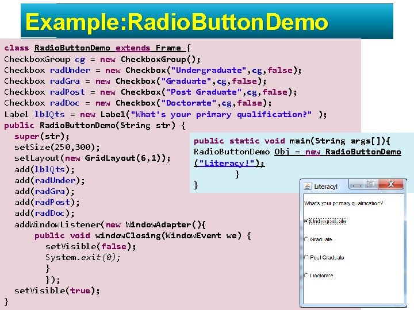Click the setVisible(true); line
The width and height of the screenshot is (414, 310).
(57, 290)
